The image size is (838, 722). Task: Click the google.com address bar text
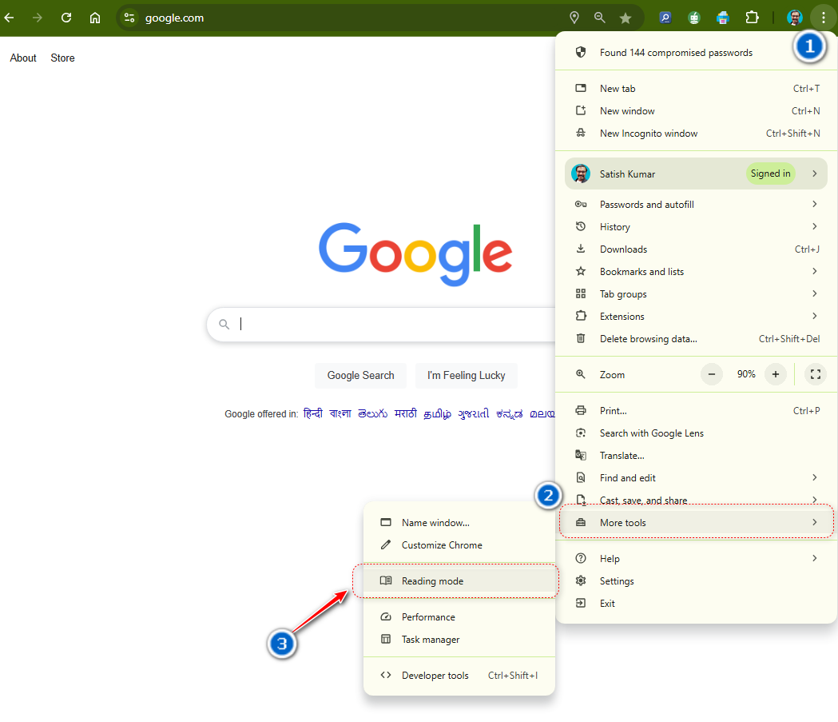(174, 18)
